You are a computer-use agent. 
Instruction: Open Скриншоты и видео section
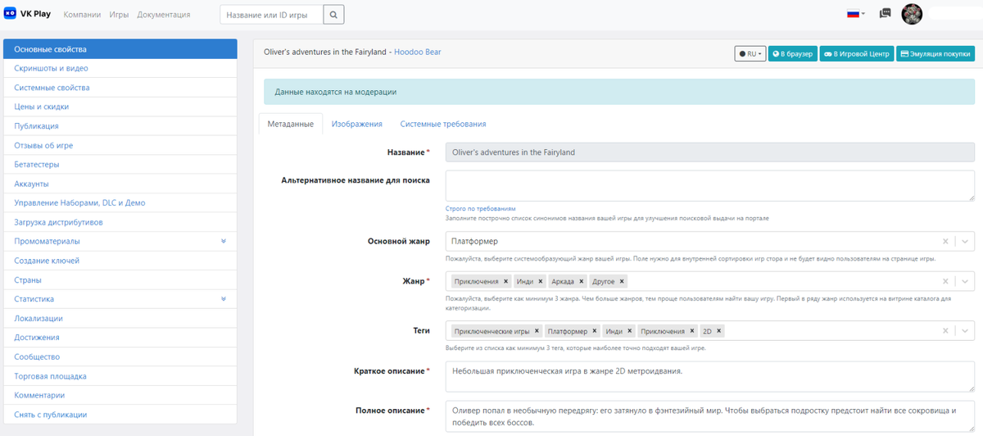click(120, 68)
